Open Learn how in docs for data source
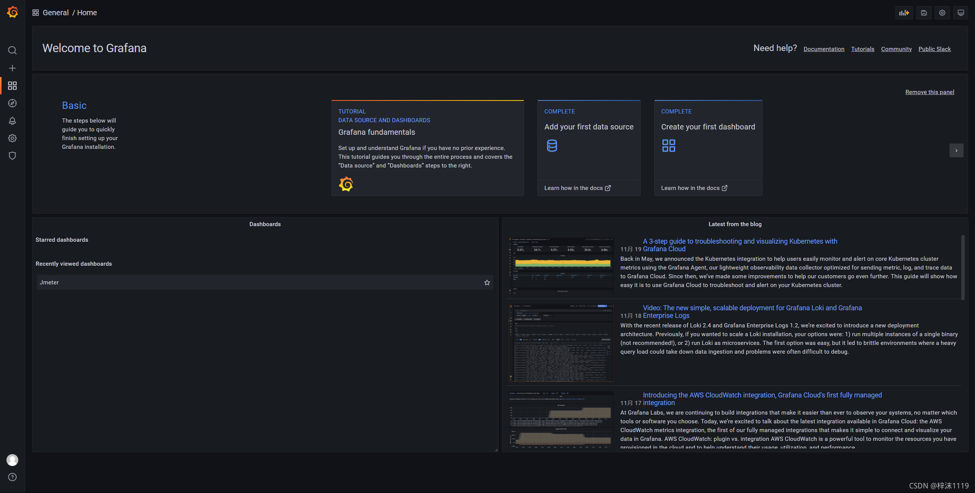 click(577, 188)
